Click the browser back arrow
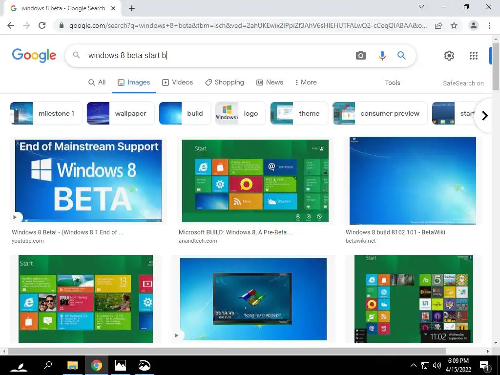This screenshot has width=500, height=375. pyautogui.click(x=11, y=25)
